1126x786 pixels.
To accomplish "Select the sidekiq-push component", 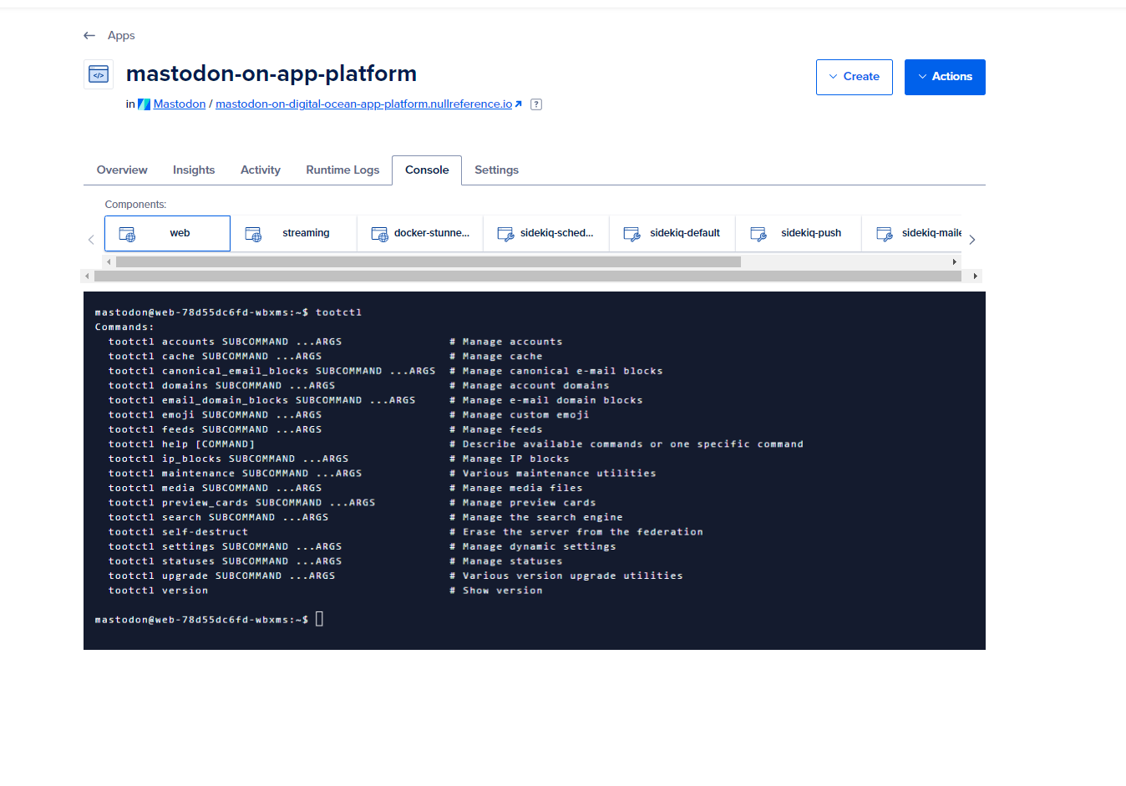I will (x=799, y=233).
